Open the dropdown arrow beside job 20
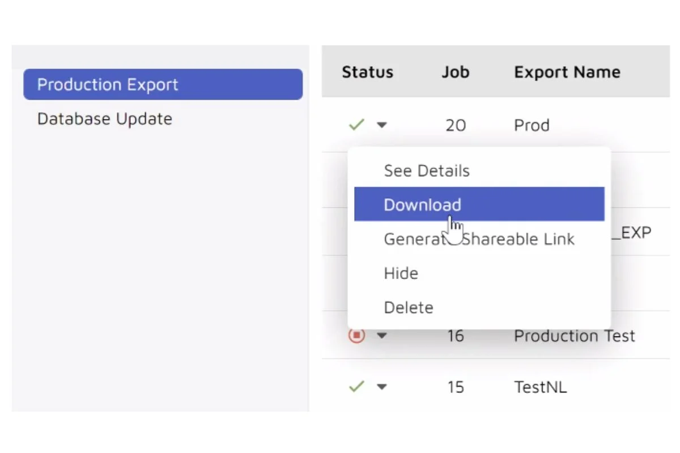The image size is (680, 453). (x=381, y=125)
